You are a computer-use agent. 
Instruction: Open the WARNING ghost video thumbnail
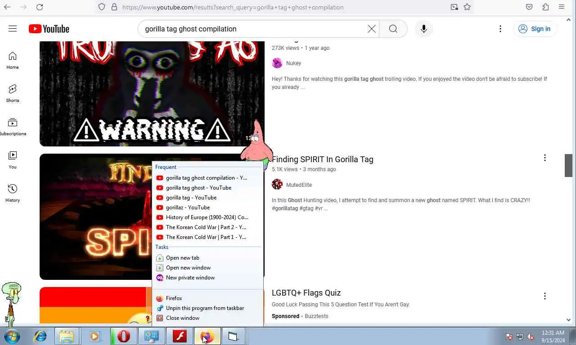[152, 94]
